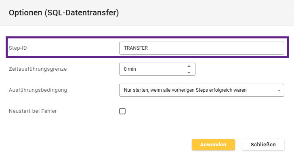Focus the Step-ID input field
Image resolution: width=294 pixels, height=154 pixels.
point(202,48)
